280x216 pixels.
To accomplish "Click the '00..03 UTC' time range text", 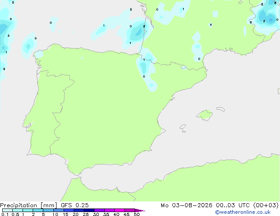I will pos(233,205).
